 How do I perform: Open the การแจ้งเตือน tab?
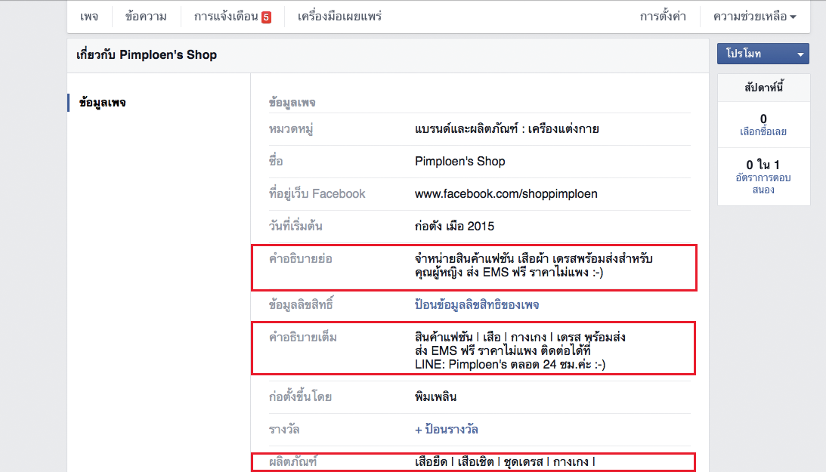tap(226, 17)
